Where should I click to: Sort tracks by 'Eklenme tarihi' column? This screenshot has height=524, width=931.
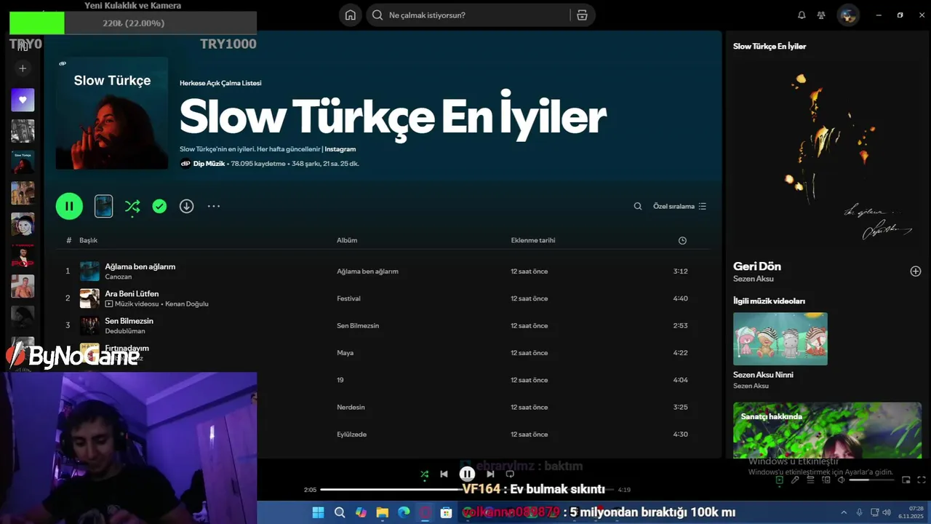click(x=533, y=240)
